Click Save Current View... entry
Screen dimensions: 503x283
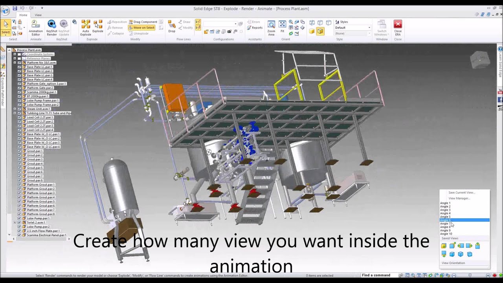point(462,193)
